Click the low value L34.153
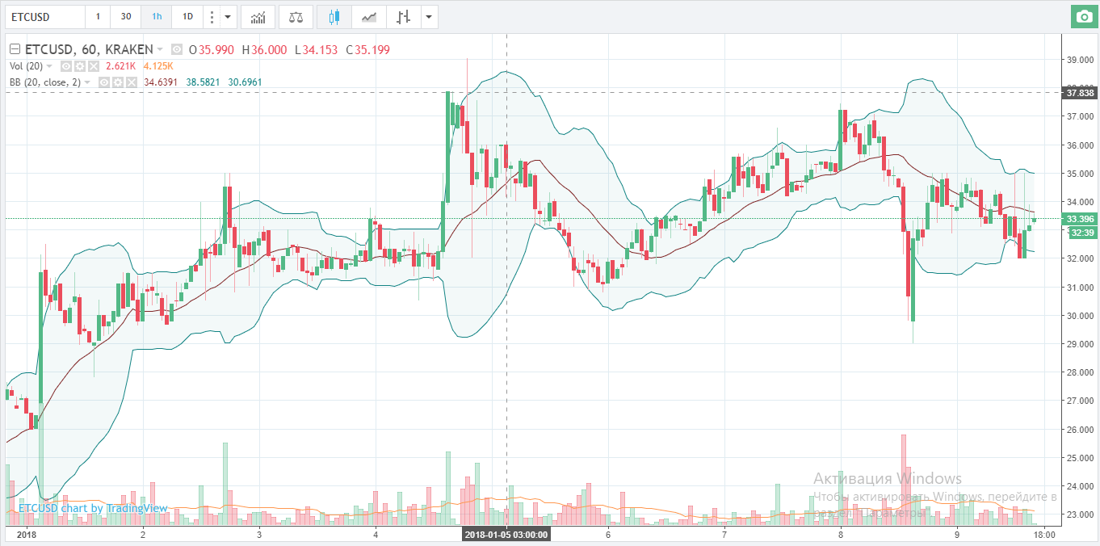 click(x=316, y=50)
